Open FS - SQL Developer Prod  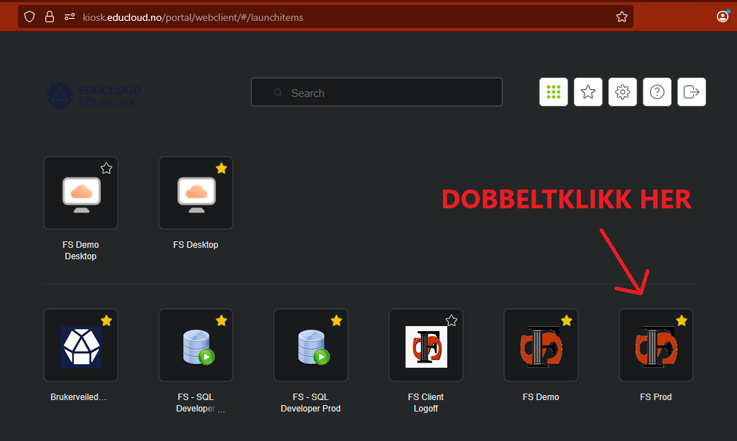point(311,345)
